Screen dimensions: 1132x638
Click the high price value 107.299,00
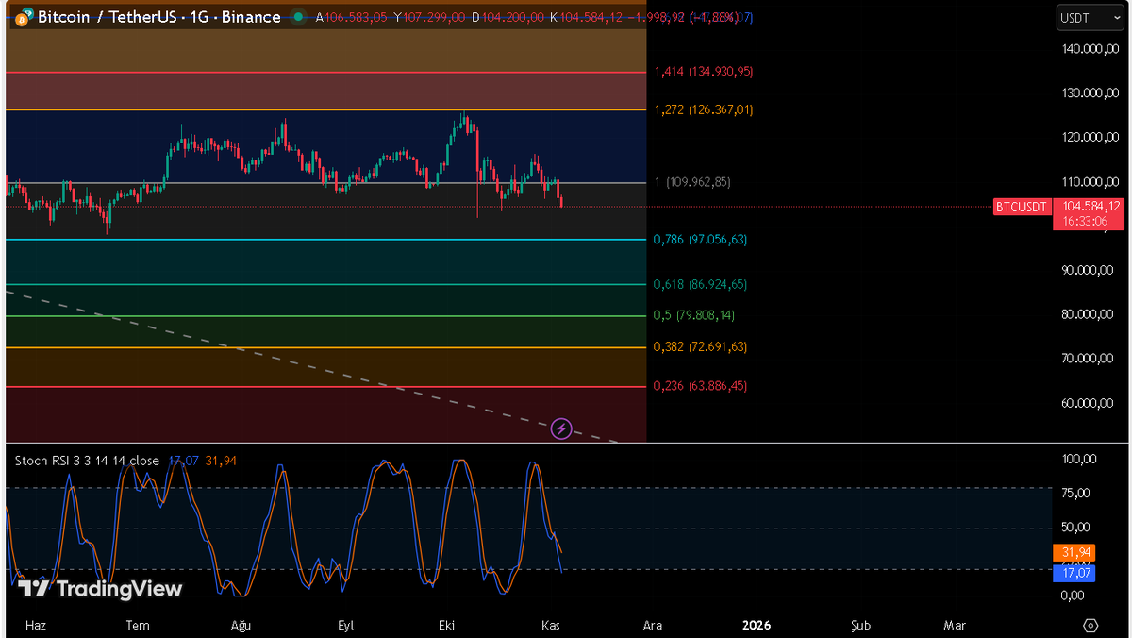tap(434, 17)
